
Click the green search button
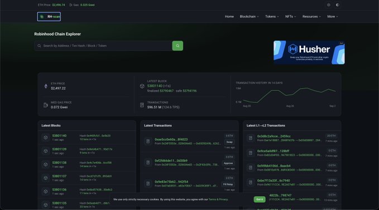177,46
